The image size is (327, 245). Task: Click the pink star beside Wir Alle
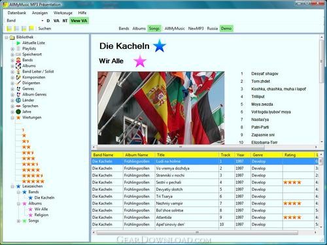pos(140,61)
